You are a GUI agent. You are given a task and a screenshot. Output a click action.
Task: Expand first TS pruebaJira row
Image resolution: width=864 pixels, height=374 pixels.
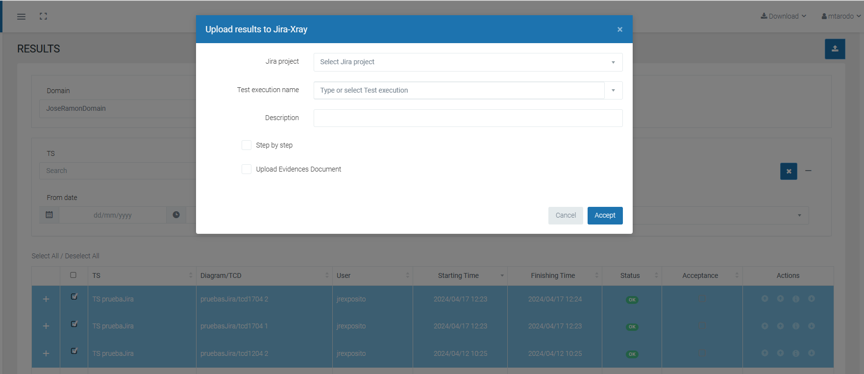pyautogui.click(x=46, y=299)
